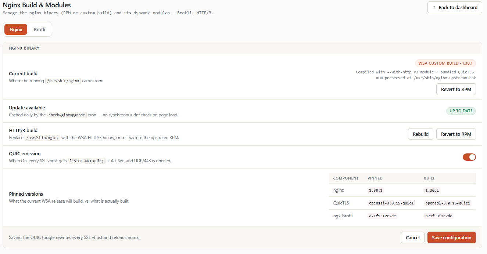Click the NGINX BINARY section header
The width and height of the screenshot is (487, 254).
[x=24, y=48]
